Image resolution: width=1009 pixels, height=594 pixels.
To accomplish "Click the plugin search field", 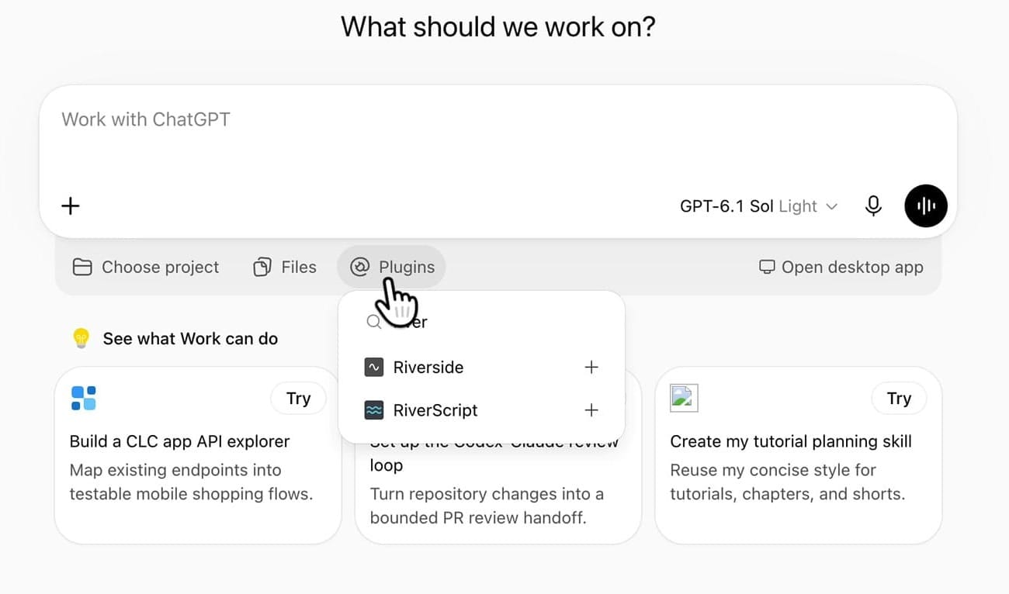I will coord(481,322).
